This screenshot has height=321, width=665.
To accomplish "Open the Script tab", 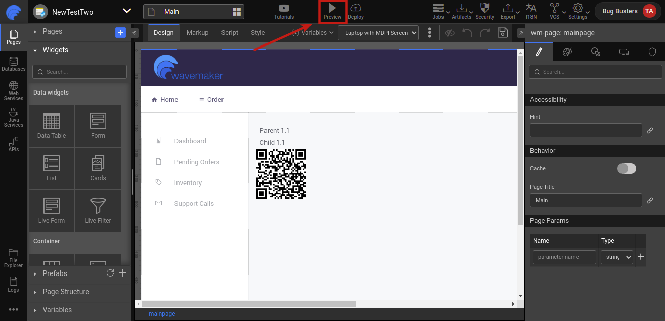I will point(230,32).
